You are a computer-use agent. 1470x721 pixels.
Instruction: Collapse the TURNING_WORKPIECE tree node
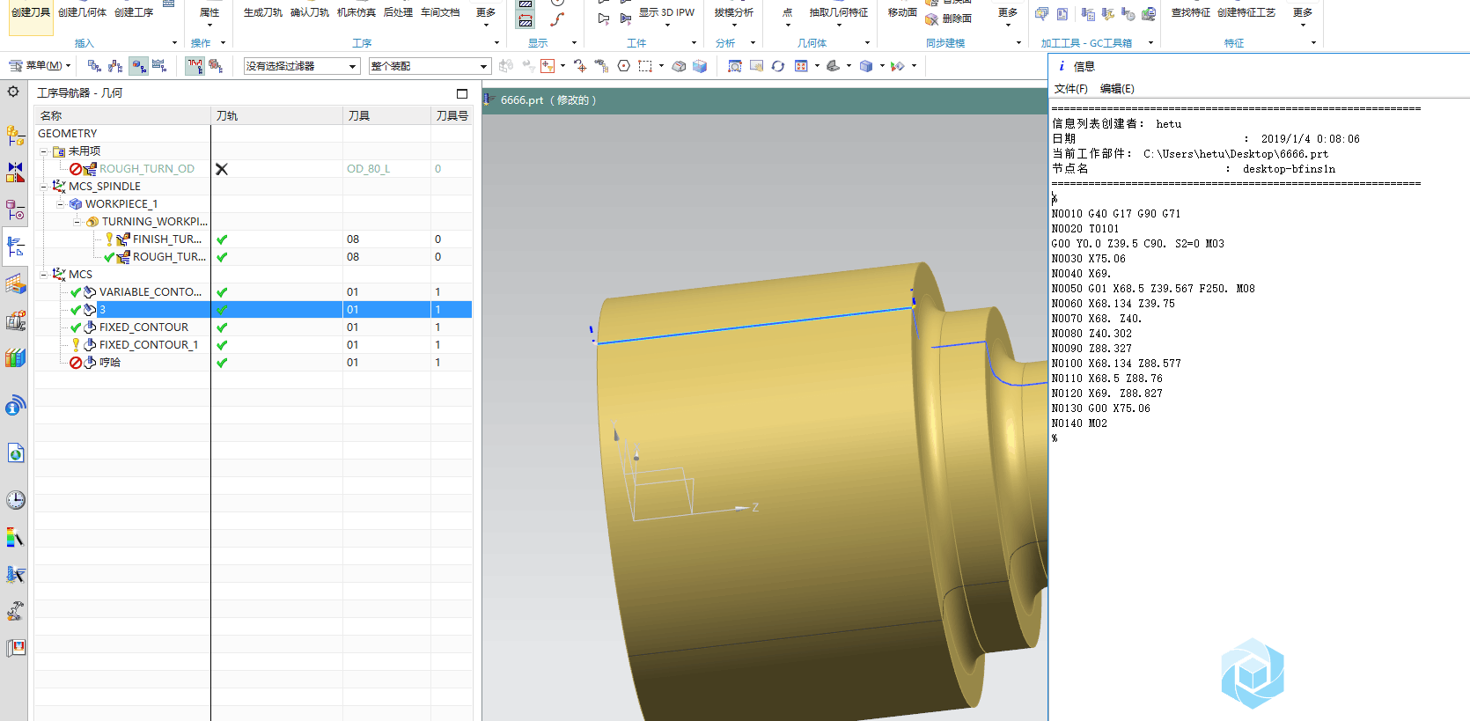click(x=77, y=222)
